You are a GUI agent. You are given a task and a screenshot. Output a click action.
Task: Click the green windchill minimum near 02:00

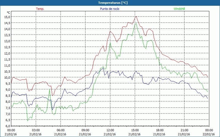click(28, 121)
